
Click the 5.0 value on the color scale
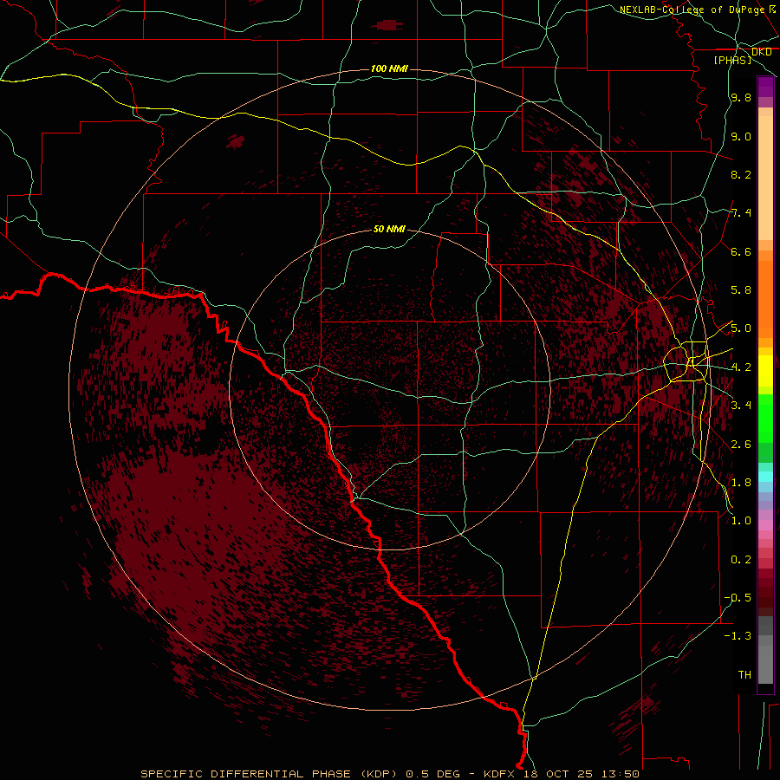pos(741,328)
